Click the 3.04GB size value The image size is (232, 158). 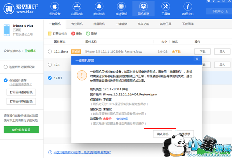click(163, 51)
